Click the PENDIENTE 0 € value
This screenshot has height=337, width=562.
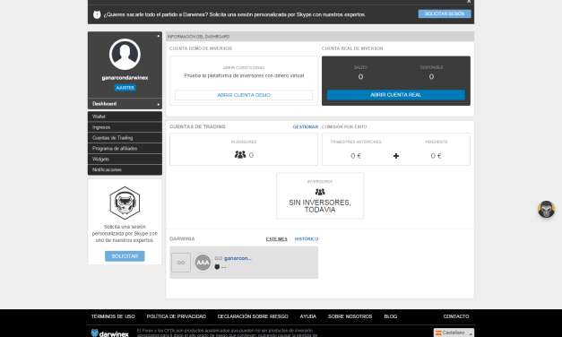coord(436,156)
